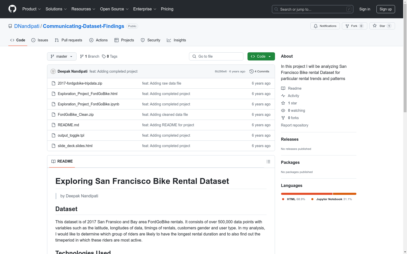The image size is (407, 254).
Task: Open the latest commit message link
Action: [x=113, y=71]
